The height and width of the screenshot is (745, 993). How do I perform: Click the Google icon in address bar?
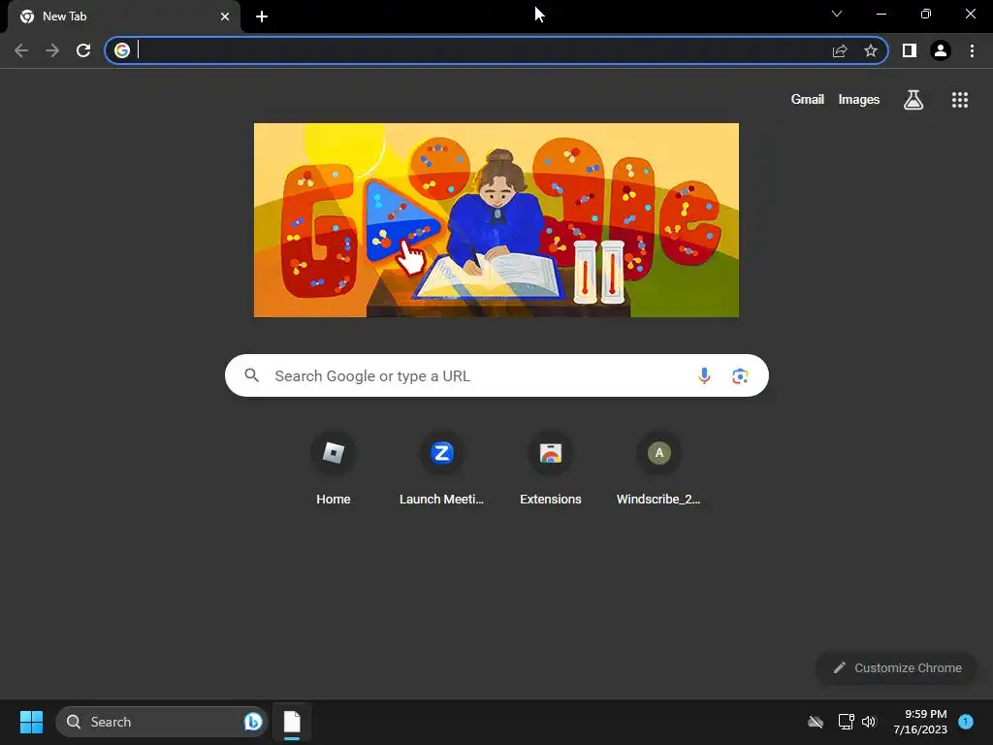pos(122,50)
